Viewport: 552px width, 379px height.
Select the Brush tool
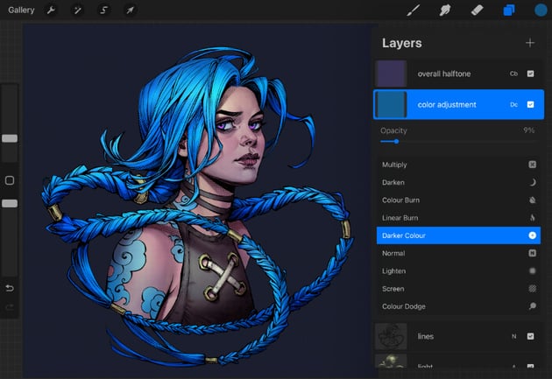pos(414,10)
